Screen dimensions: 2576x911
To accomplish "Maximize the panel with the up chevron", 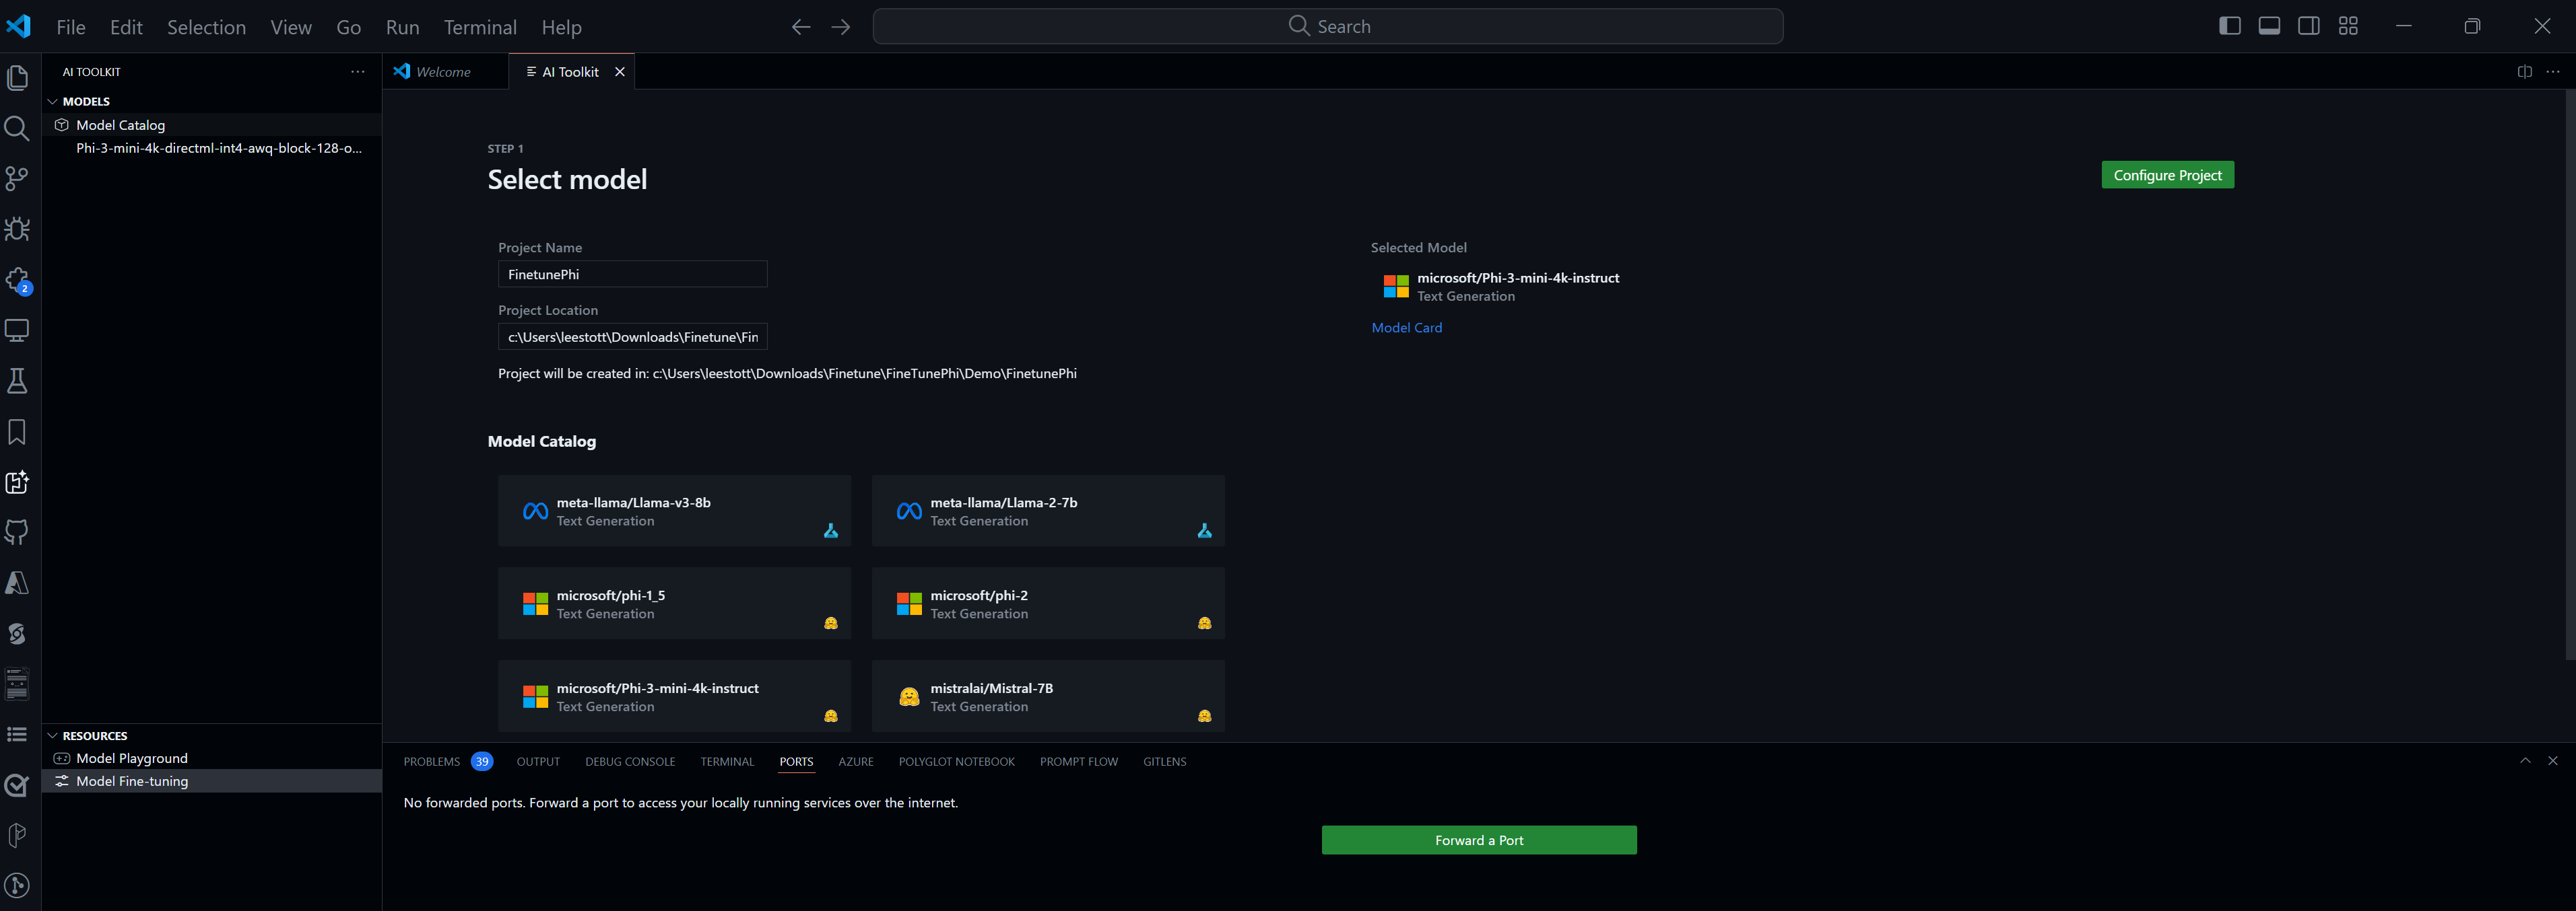I will (2525, 761).
